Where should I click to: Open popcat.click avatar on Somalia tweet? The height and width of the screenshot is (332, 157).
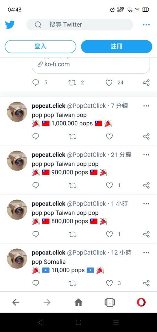[x=17, y=258]
